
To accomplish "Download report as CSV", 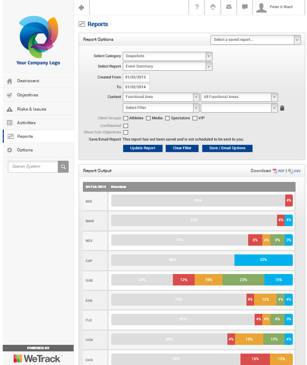I will point(294,171).
